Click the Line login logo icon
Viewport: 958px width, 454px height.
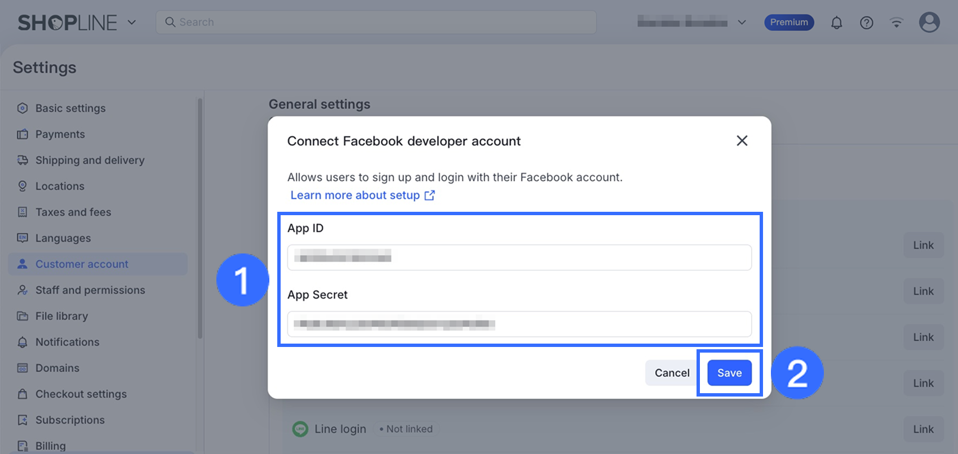pos(300,429)
